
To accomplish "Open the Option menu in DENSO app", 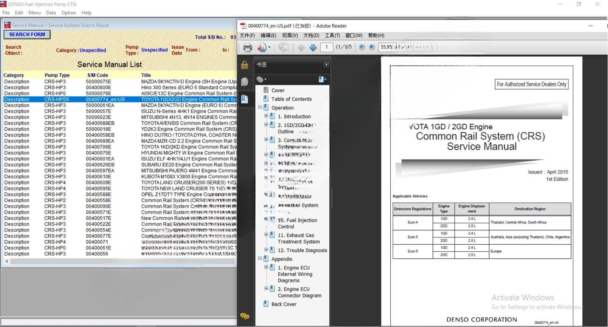I will tap(68, 12).
